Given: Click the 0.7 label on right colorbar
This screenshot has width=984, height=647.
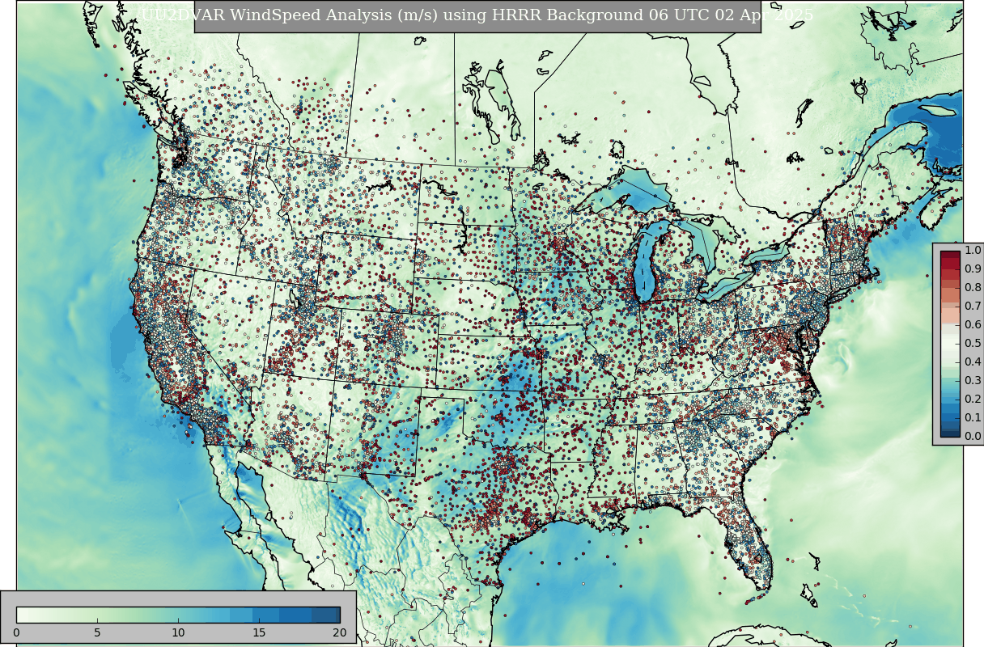Looking at the screenshot, I should click(x=972, y=306).
